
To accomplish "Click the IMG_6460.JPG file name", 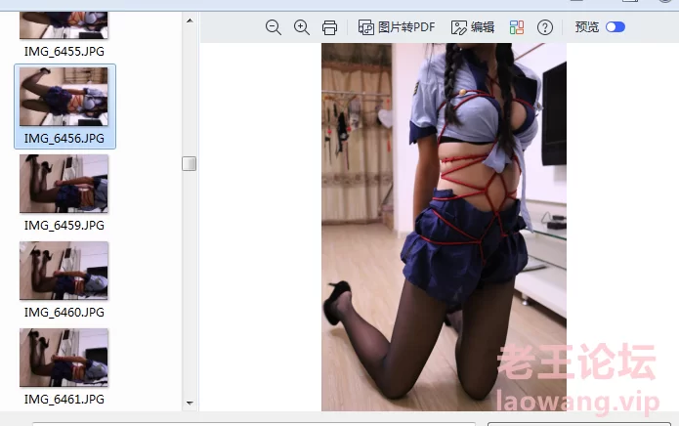I will click(x=64, y=313).
